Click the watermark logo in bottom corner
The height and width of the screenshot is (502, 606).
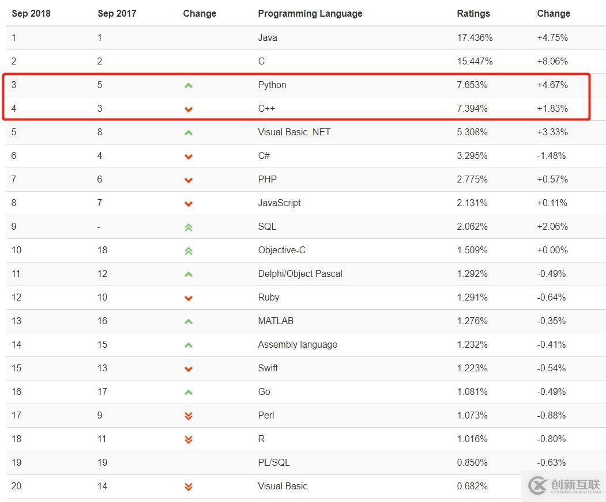tap(564, 486)
